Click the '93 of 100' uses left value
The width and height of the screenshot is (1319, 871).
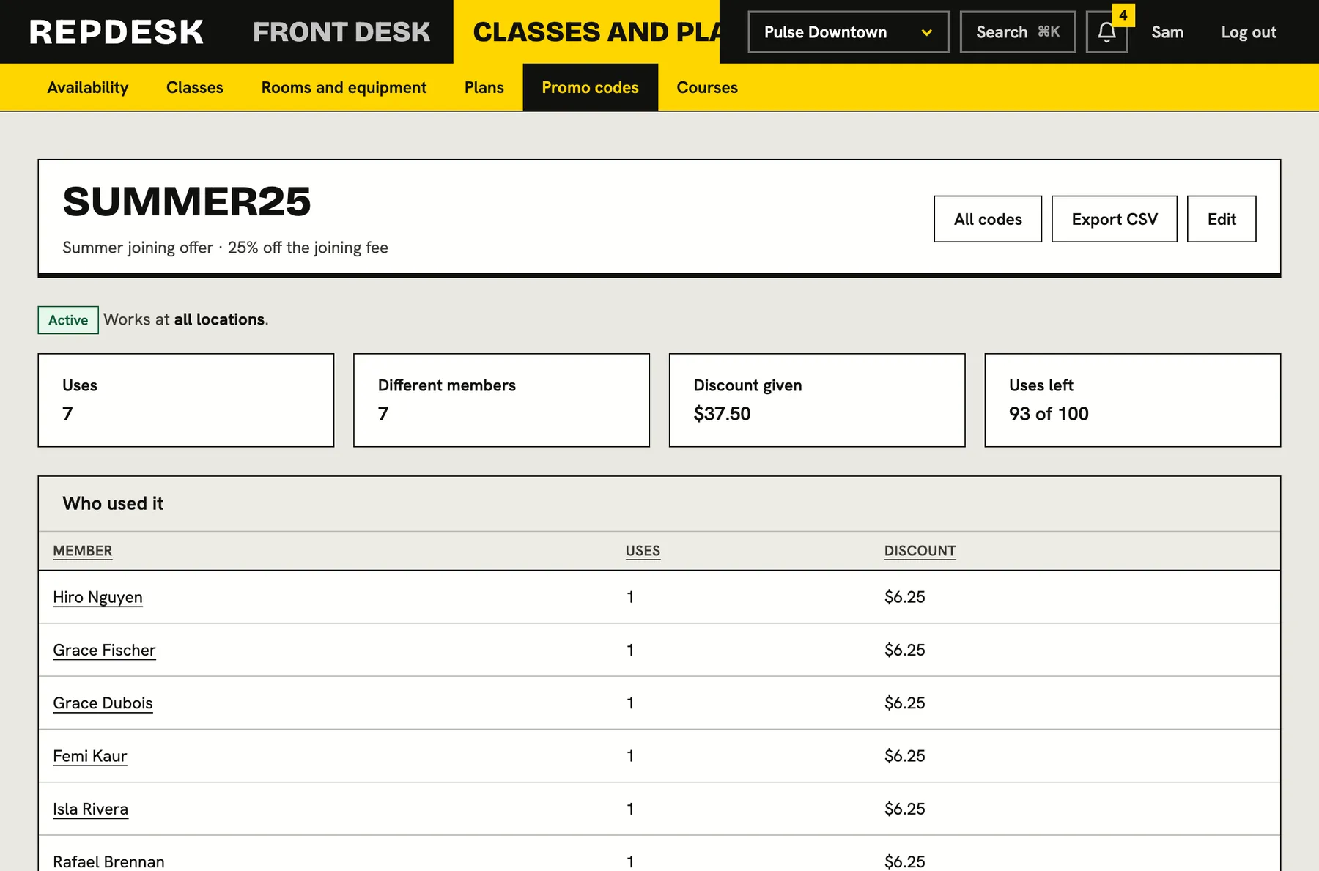point(1049,414)
